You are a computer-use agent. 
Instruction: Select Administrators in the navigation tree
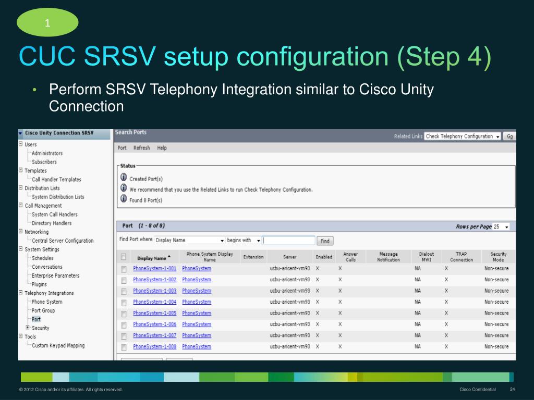47,153
